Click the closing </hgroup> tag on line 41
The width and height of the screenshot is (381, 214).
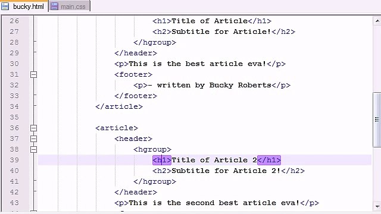point(155,182)
